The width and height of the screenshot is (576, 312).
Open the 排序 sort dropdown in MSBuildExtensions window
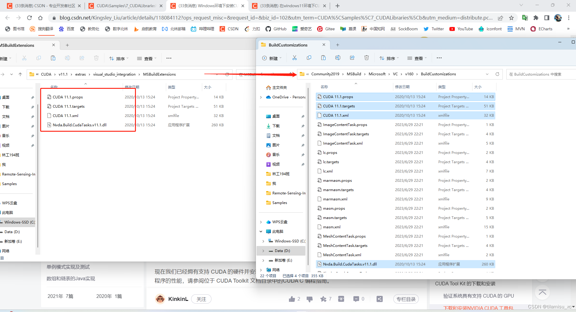[x=119, y=58]
